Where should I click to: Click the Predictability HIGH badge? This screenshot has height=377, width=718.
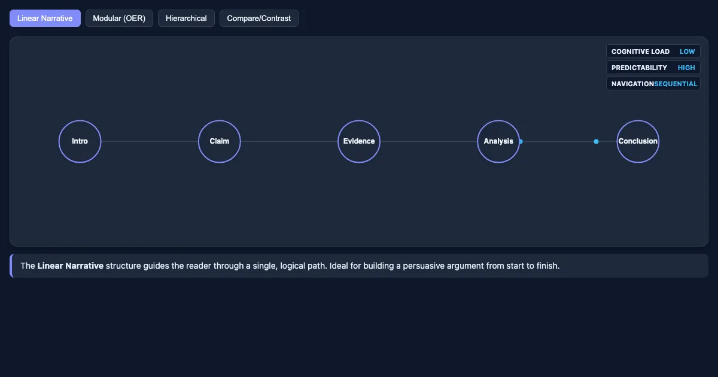tap(653, 68)
